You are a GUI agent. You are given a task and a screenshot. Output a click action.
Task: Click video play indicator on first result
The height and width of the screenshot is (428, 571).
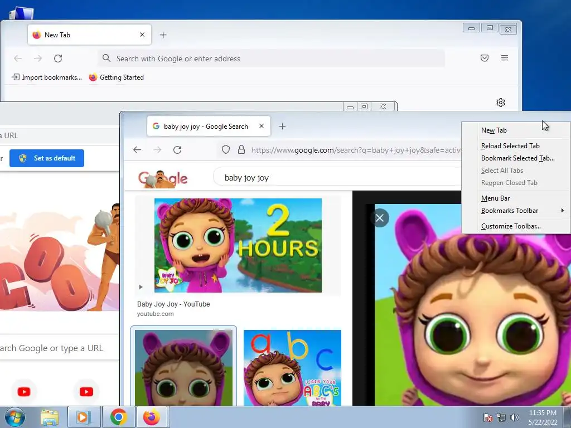(x=141, y=287)
